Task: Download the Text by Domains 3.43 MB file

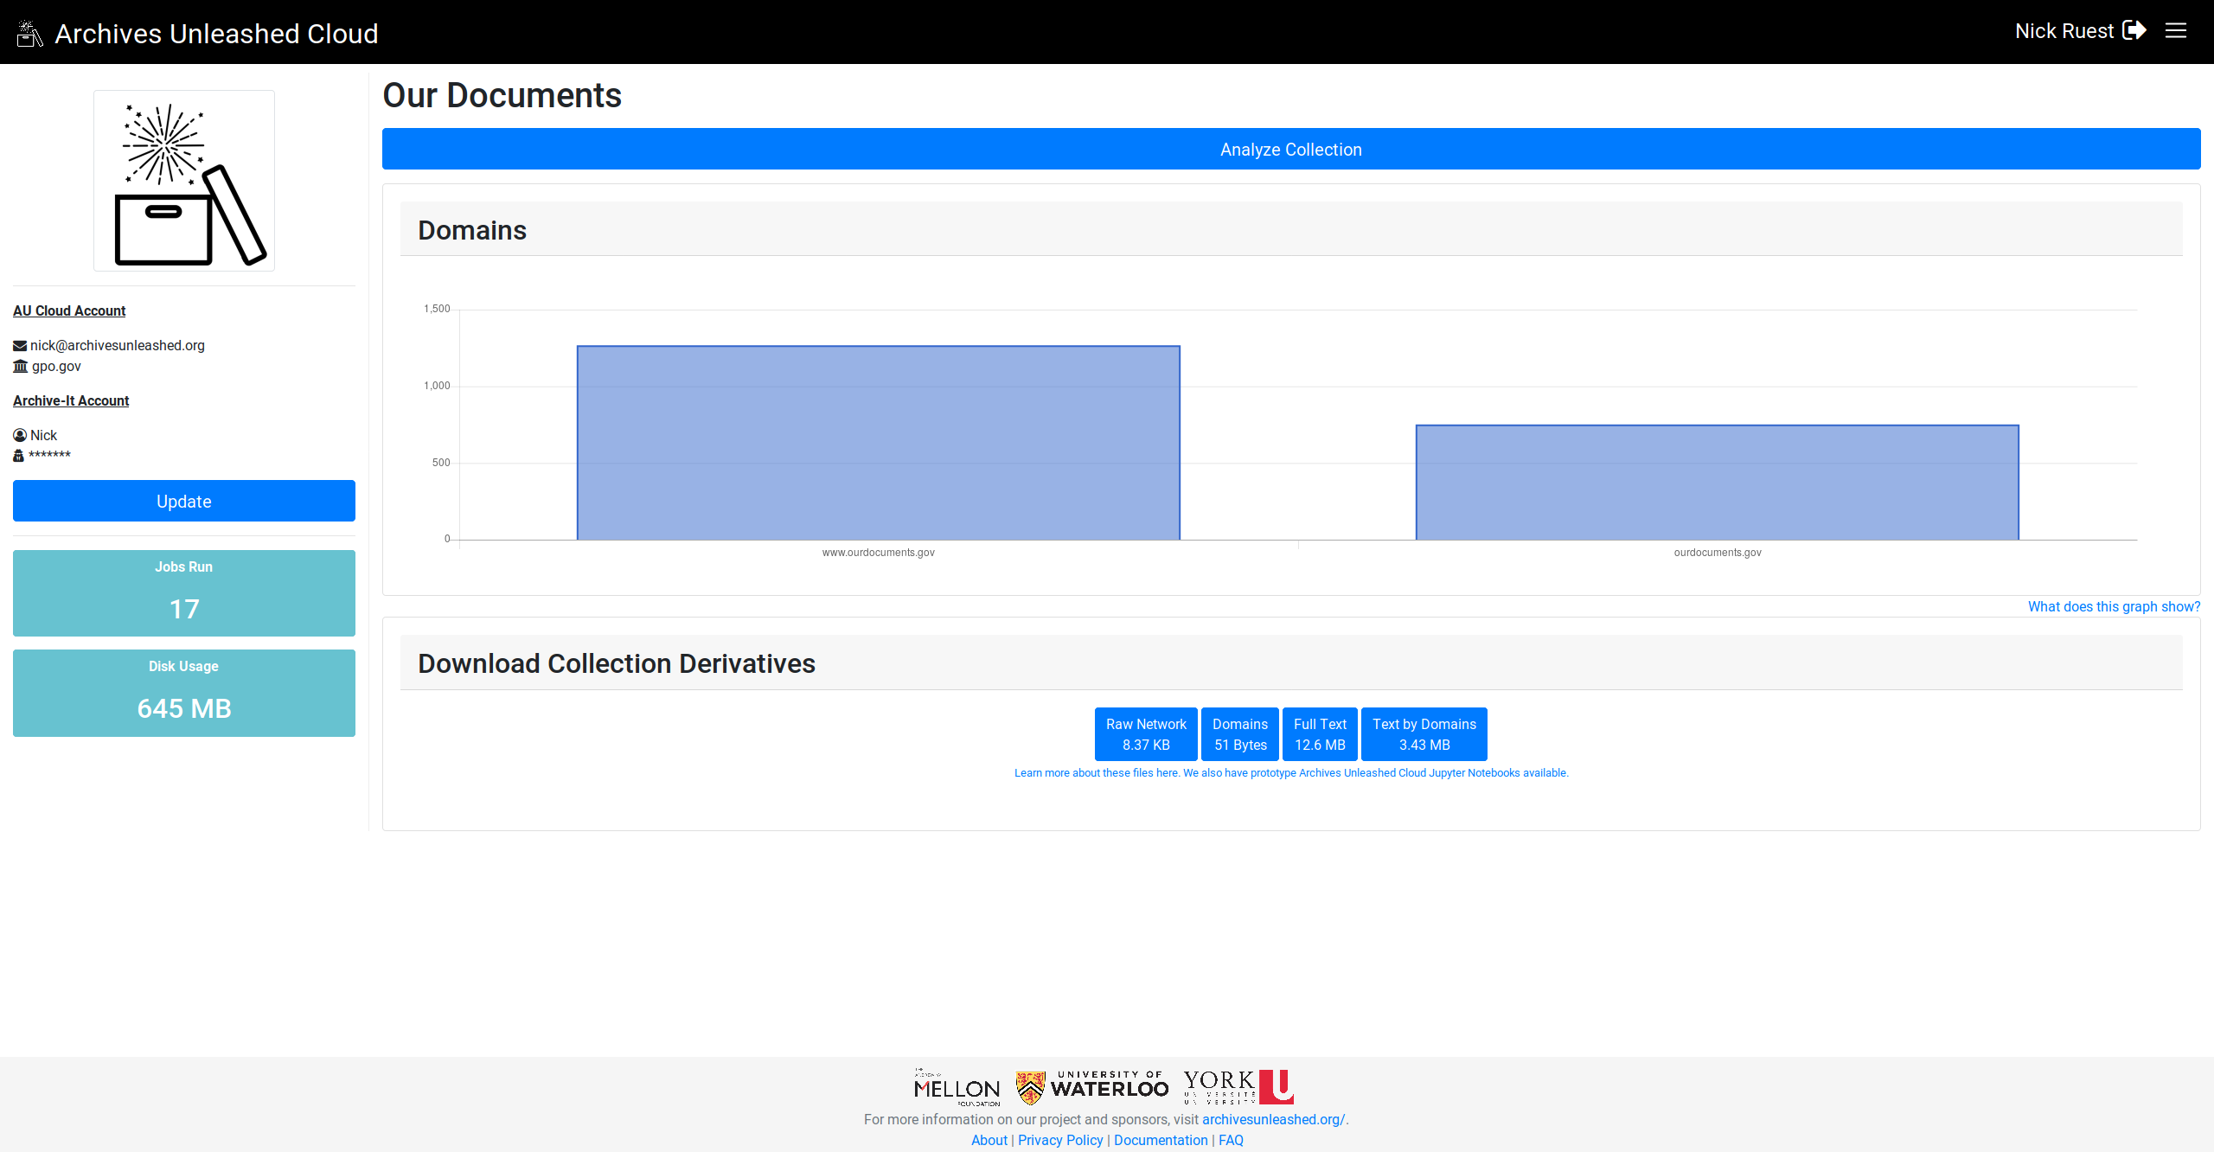Action: click(1424, 734)
